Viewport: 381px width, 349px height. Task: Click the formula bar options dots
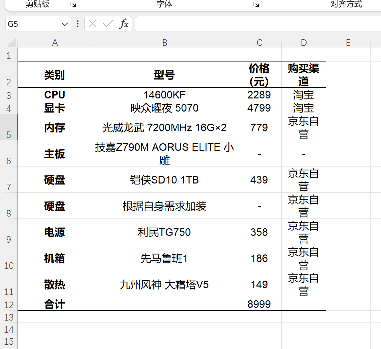click(x=78, y=24)
